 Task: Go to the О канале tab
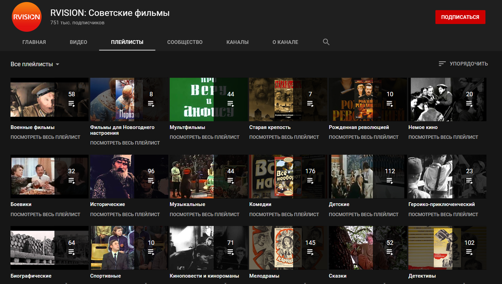tap(285, 42)
